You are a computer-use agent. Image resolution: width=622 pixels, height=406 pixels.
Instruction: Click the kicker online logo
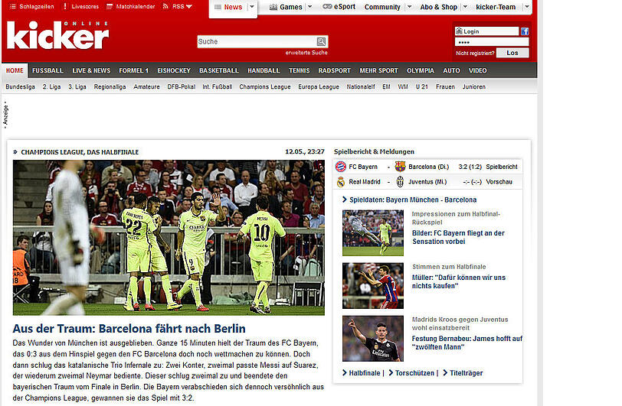(x=58, y=35)
